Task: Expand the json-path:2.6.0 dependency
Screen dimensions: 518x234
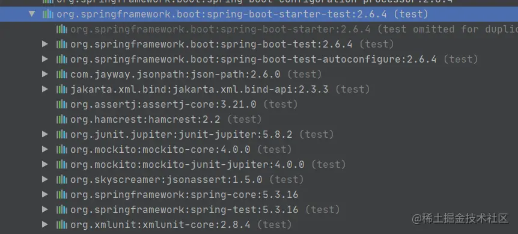Action: [x=45, y=74]
